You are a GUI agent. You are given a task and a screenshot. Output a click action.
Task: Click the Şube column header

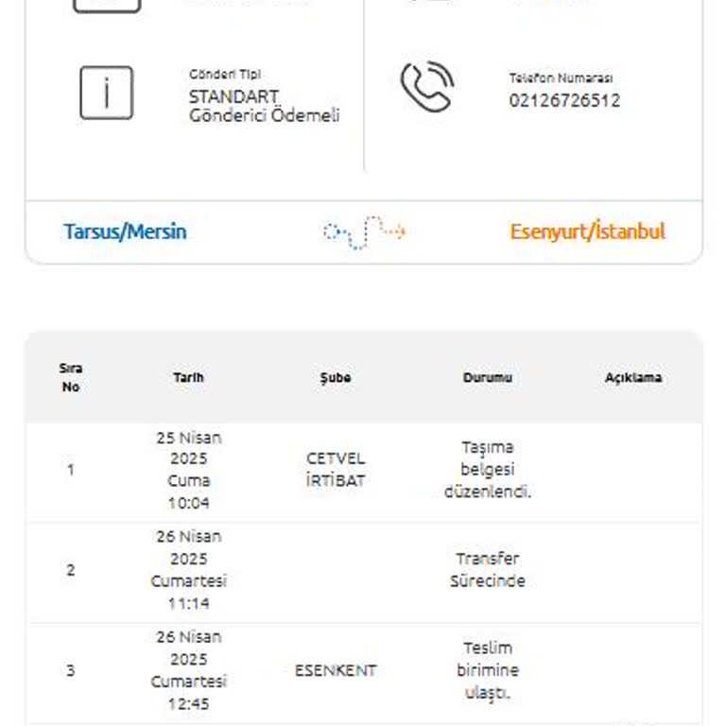(x=336, y=377)
